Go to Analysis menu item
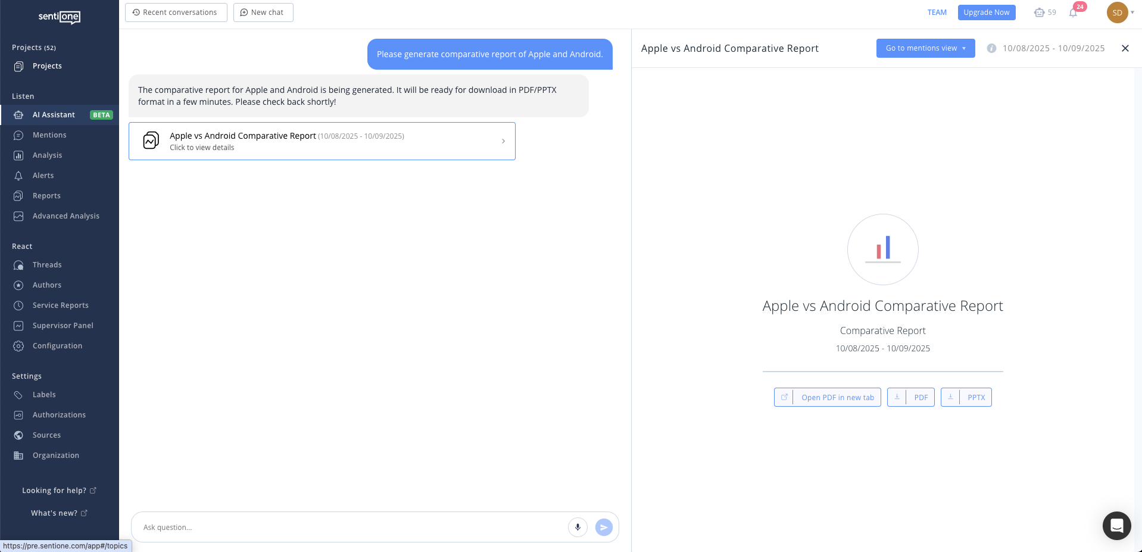The height and width of the screenshot is (552, 1142). coord(48,155)
